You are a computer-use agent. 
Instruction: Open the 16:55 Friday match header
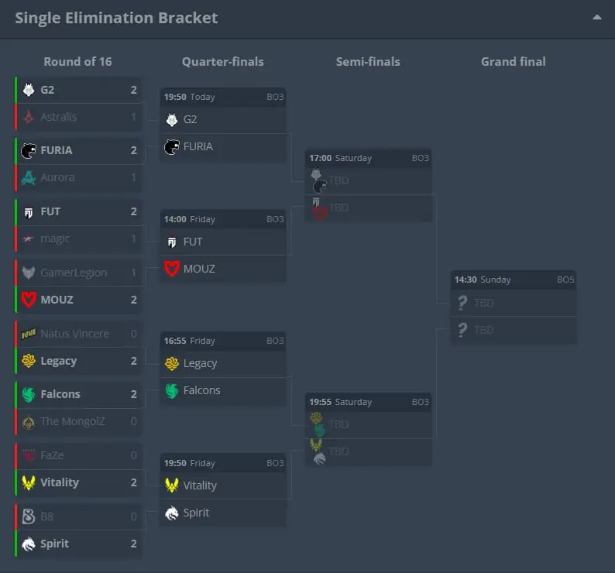point(223,341)
